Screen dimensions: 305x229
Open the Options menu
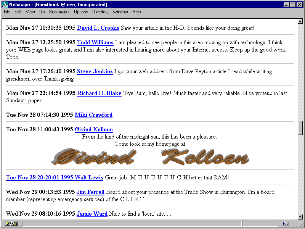coord(81,12)
